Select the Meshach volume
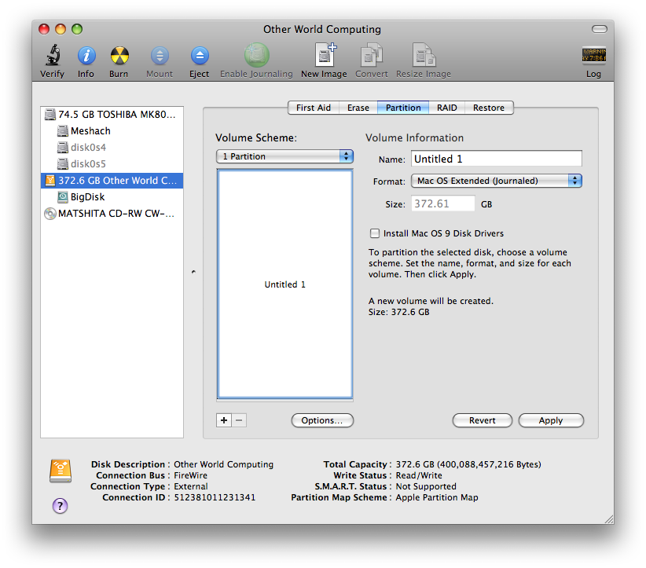This screenshot has height=568, width=646. coord(112,131)
